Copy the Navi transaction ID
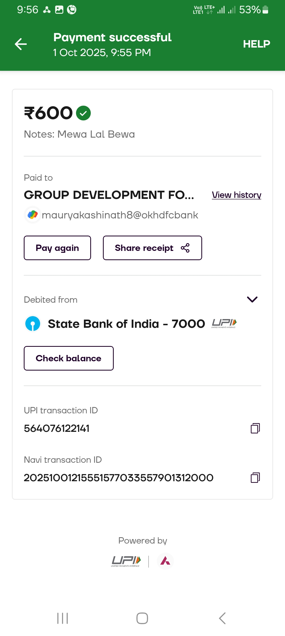The image size is (285, 636). (x=255, y=478)
